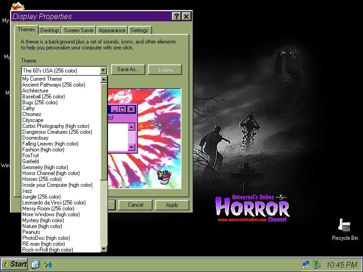Click the taskbar clock showing 10:45 PM
The height and width of the screenshot is (272, 363).
pos(342,265)
